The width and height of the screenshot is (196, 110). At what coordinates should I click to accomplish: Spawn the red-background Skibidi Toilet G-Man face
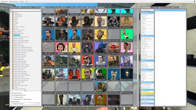(87, 61)
